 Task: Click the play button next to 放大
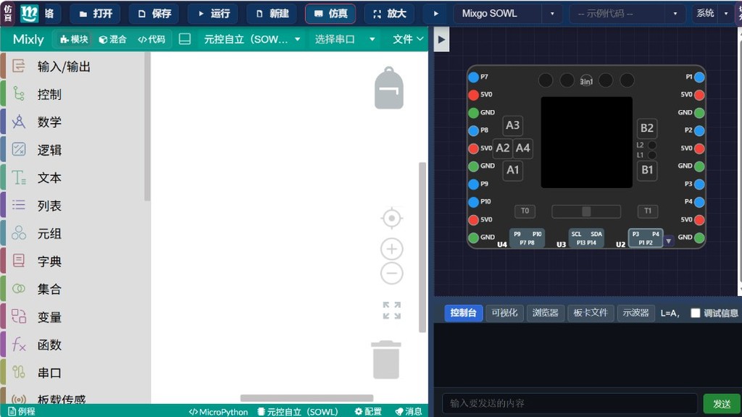pos(435,14)
